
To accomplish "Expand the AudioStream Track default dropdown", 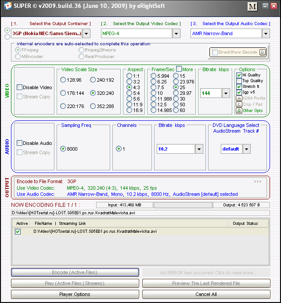I will 246,149.
